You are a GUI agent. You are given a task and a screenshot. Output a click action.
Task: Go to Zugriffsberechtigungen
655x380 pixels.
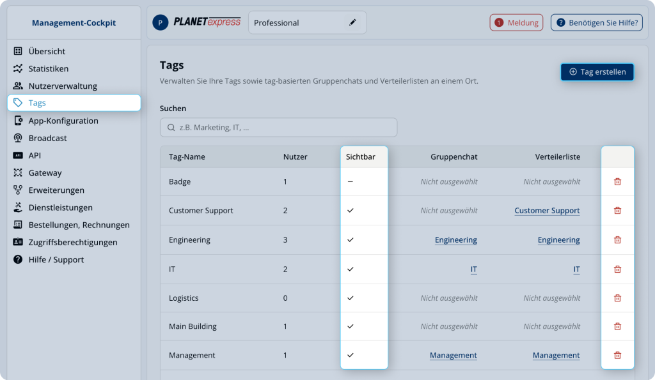[74, 242]
